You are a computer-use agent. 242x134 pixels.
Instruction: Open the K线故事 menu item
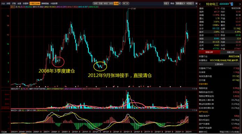click(54, 3)
